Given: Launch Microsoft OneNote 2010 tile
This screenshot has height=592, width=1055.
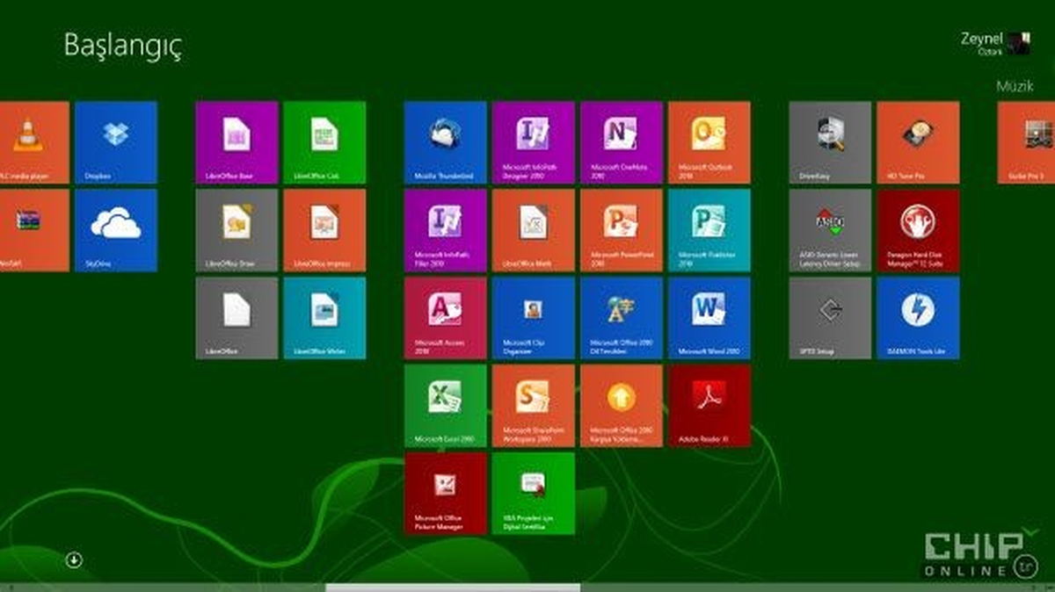Looking at the screenshot, I should click(x=622, y=142).
